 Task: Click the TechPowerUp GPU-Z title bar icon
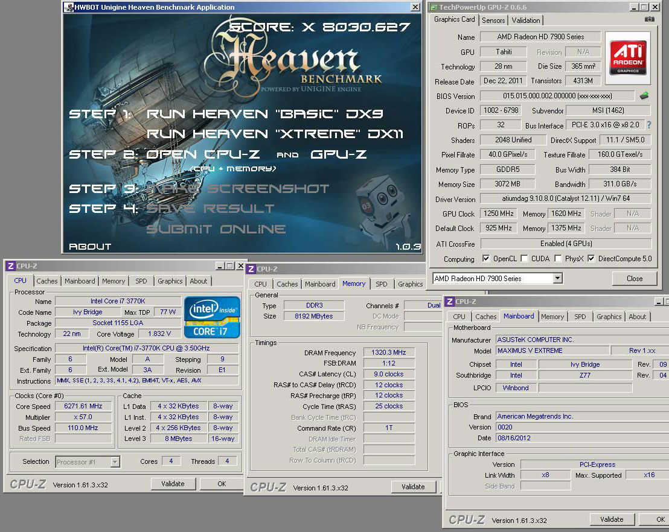click(x=433, y=7)
